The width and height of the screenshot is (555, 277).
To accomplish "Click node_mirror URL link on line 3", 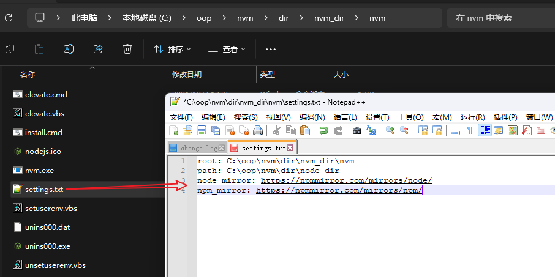I will pyautogui.click(x=347, y=180).
